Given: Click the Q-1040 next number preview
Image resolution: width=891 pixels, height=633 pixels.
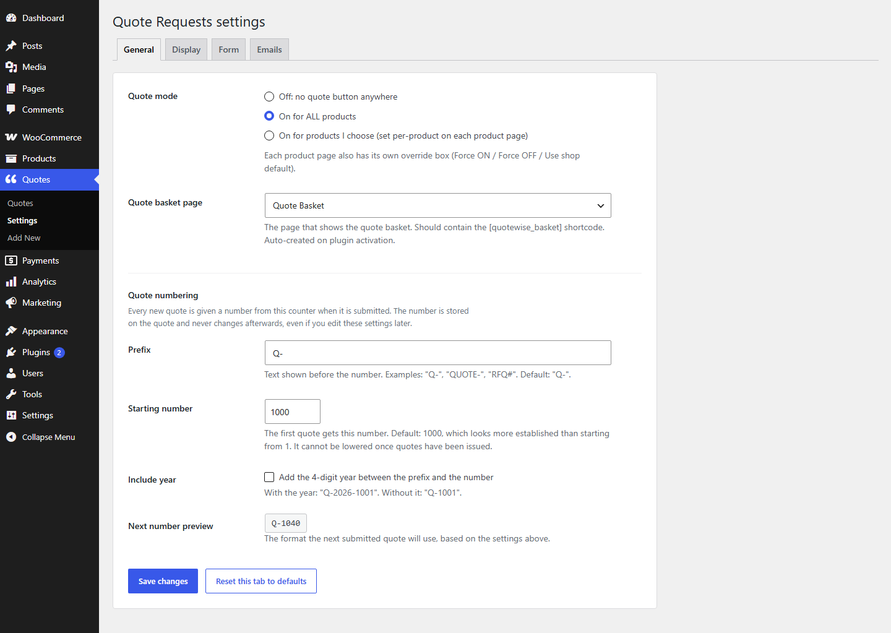Looking at the screenshot, I should click(285, 523).
